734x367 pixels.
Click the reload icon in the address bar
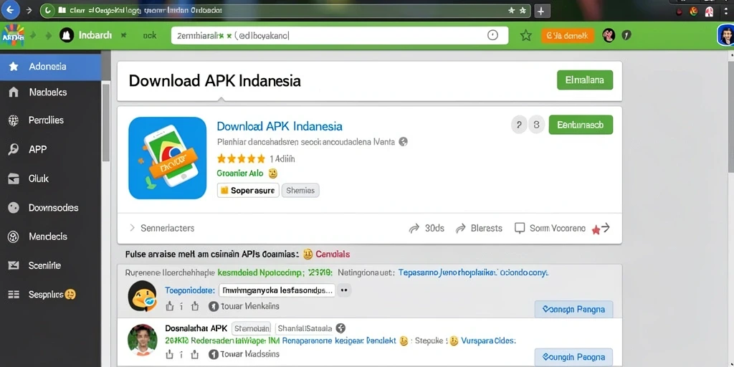[48, 10]
